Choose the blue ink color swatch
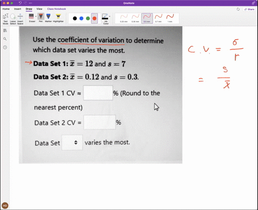Screen dimensions: 258x210 pos(81,18)
